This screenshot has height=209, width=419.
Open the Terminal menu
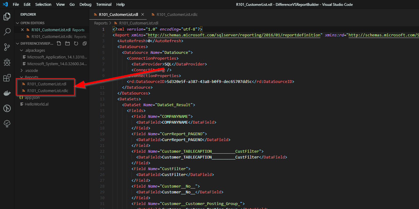pyautogui.click(x=104, y=4)
